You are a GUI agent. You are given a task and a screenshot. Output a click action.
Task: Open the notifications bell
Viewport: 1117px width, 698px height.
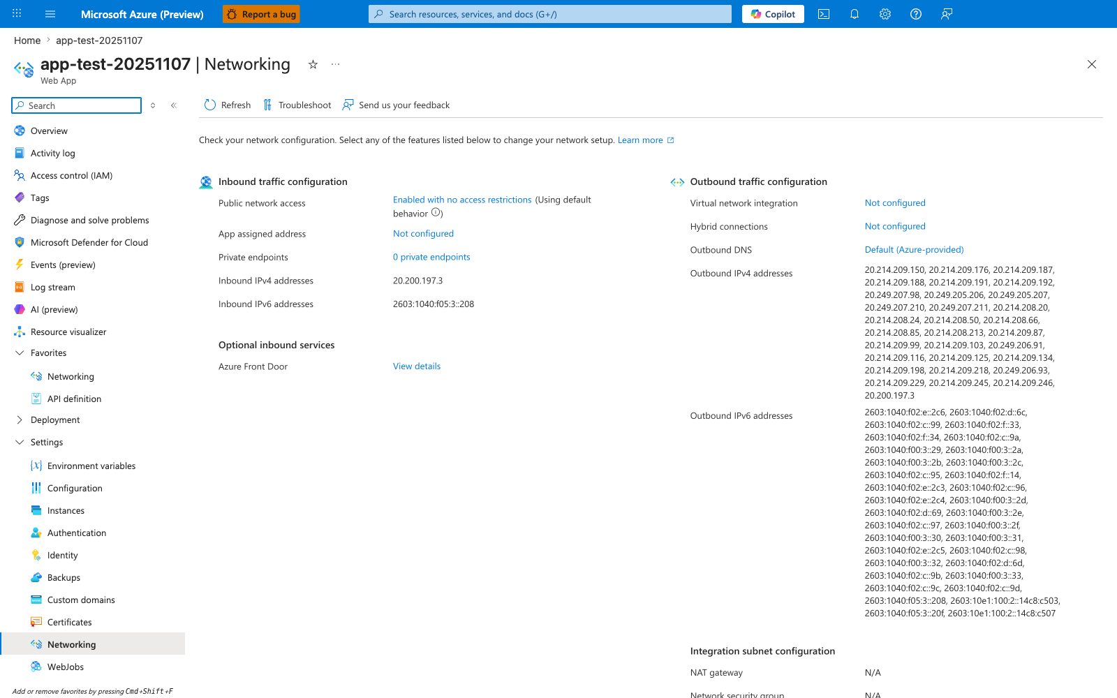tap(855, 14)
